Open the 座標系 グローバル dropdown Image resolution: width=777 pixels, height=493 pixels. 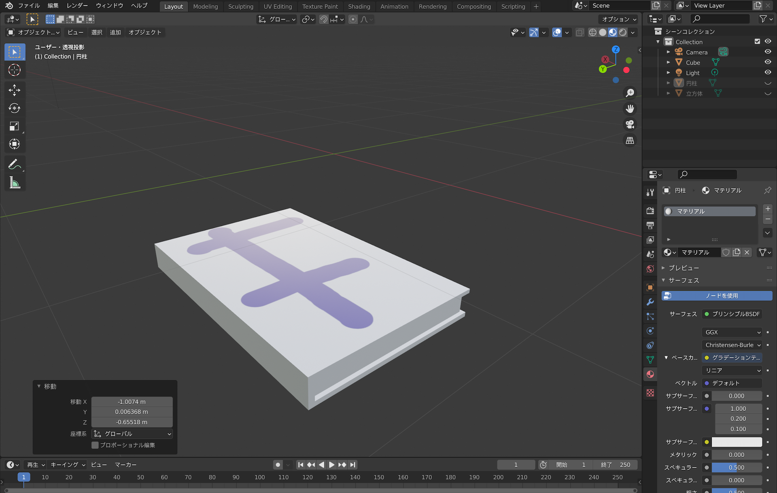[132, 434]
